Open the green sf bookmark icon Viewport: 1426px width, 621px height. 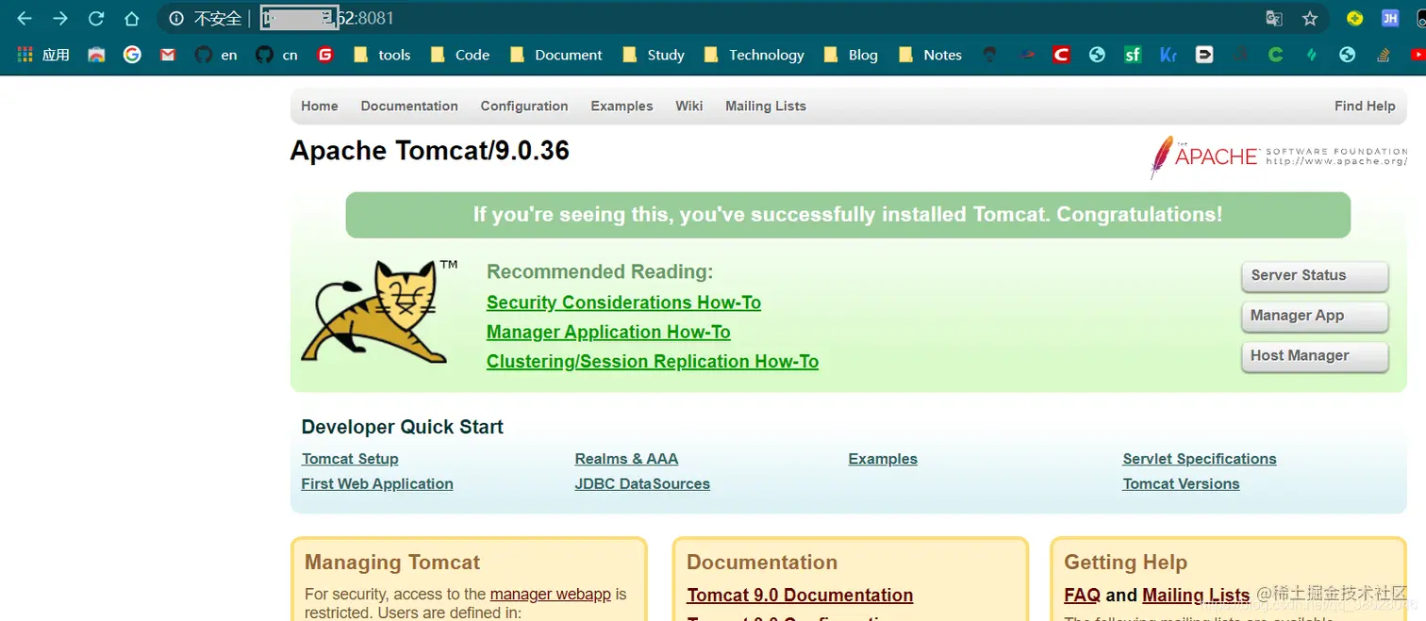tap(1133, 55)
